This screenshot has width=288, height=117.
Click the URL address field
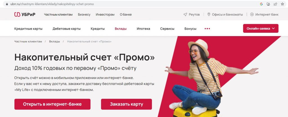click(x=129, y=4)
